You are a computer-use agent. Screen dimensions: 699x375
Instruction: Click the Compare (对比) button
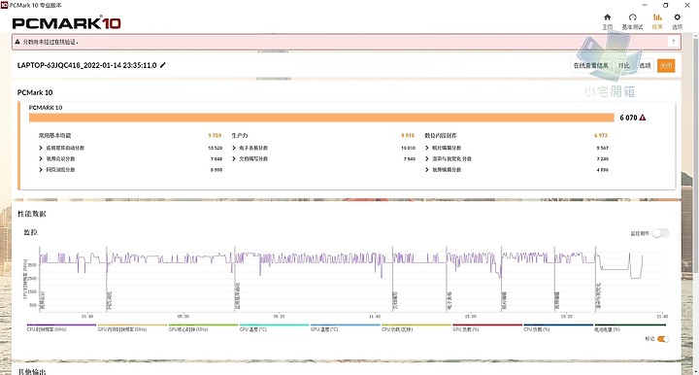pos(623,65)
